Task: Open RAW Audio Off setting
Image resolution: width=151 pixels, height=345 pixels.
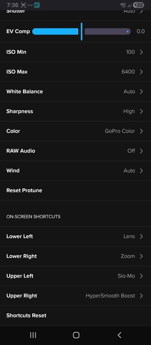Action: 76,151
